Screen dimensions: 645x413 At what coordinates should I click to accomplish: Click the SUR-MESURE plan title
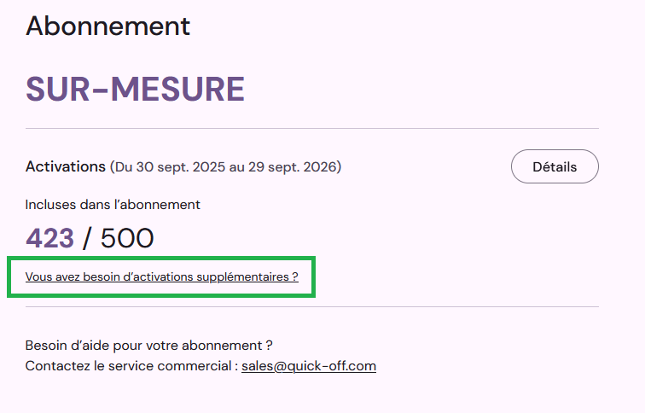[x=135, y=89]
